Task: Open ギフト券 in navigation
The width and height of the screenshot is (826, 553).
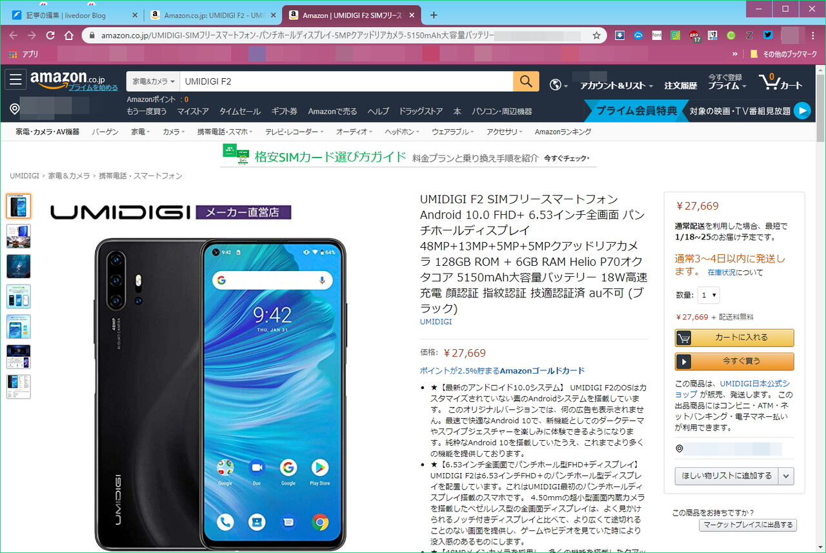Action: pos(284,111)
